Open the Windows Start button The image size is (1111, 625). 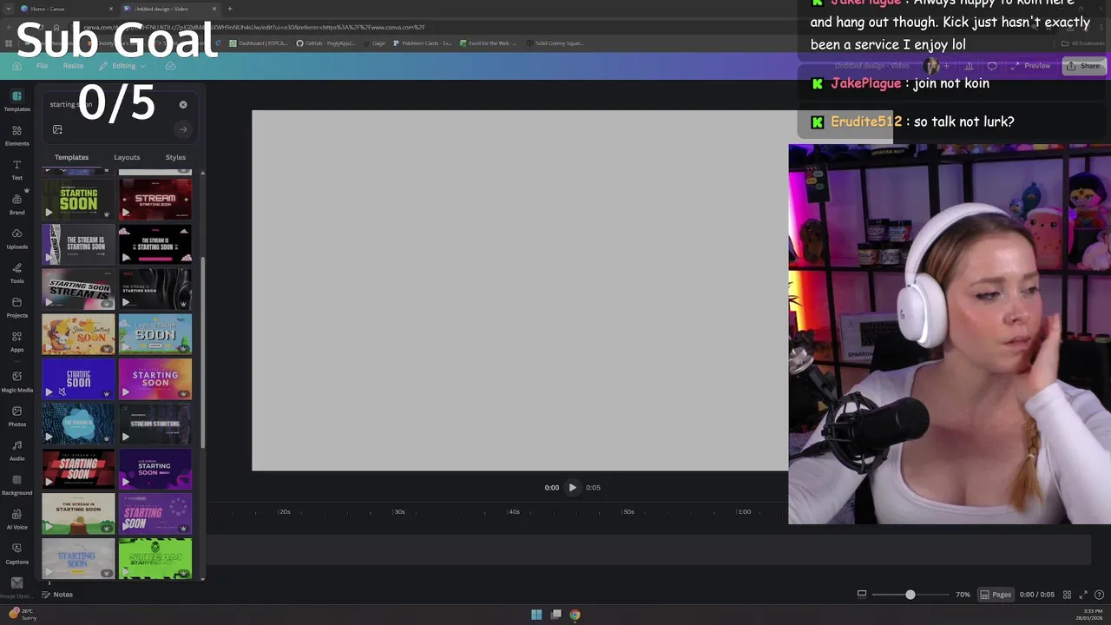[x=536, y=615]
